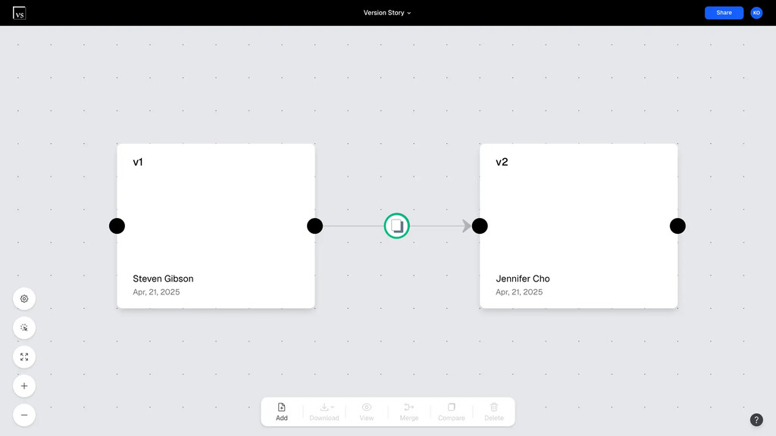Select the v1 version card
The height and width of the screenshot is (436, 776).
pyautogui.click(x=216, y=226)
